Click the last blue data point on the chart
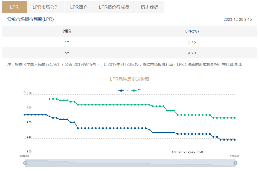Image resolution: width=259 pixels, height=171 pixels. [x=235, y=140]
